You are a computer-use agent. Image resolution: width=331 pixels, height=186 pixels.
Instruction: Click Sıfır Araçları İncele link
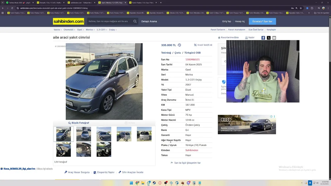[131, 172]
